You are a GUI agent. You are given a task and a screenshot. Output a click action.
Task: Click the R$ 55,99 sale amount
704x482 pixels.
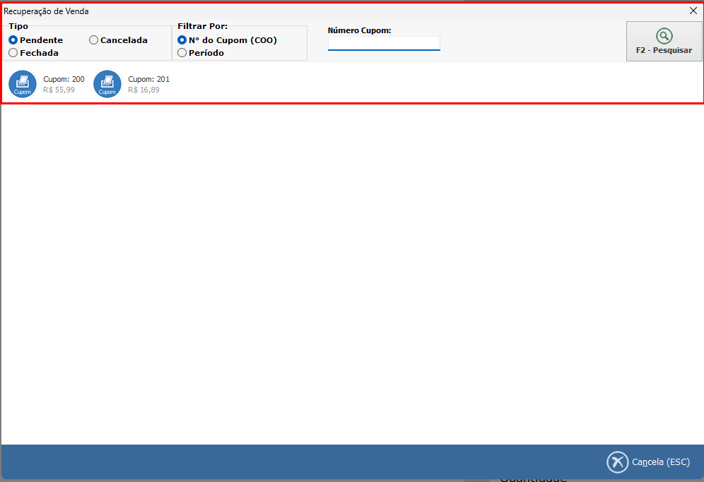coord(59,90)
